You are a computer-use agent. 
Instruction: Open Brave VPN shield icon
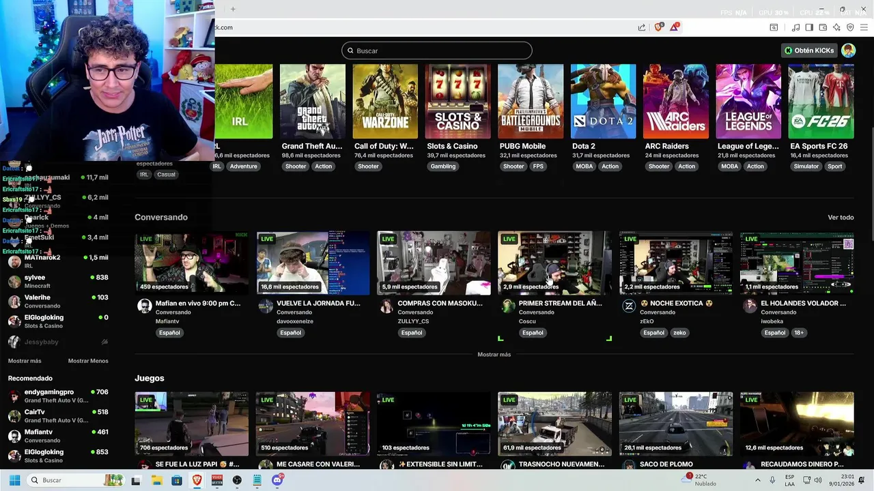(850, 27)
